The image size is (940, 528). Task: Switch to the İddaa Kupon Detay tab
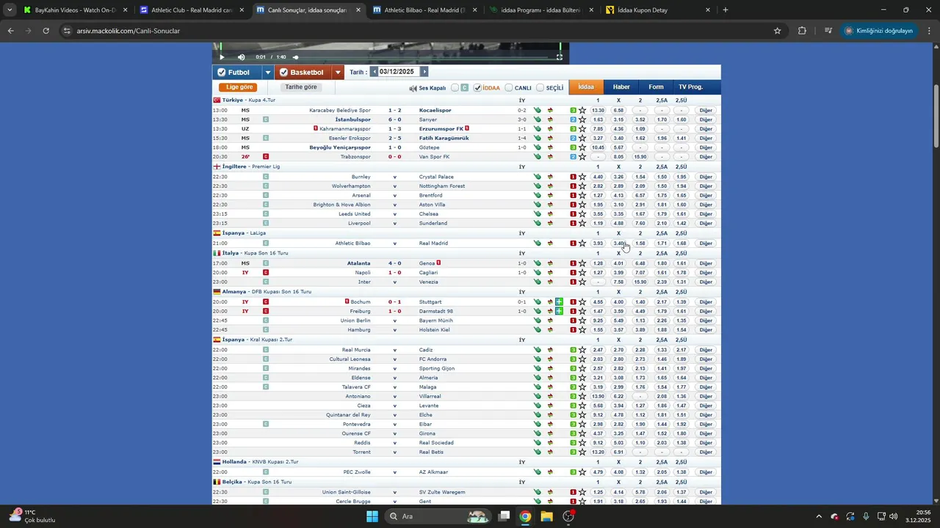[659, 10]
